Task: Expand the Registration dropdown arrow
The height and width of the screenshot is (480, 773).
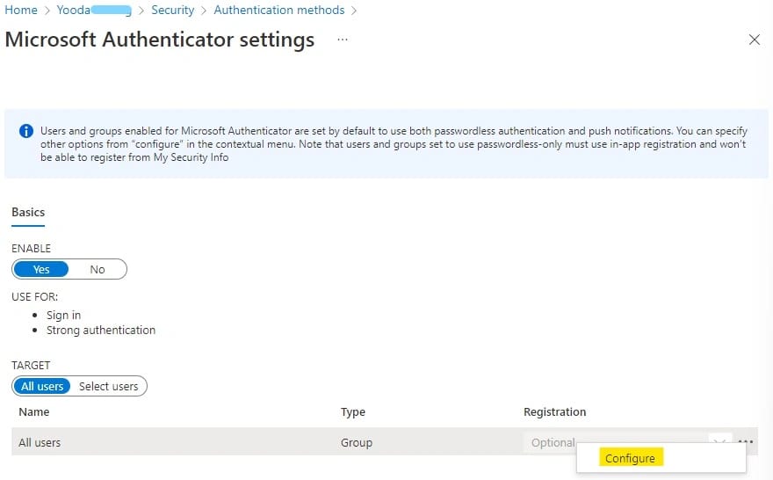Action: [720, 441]
